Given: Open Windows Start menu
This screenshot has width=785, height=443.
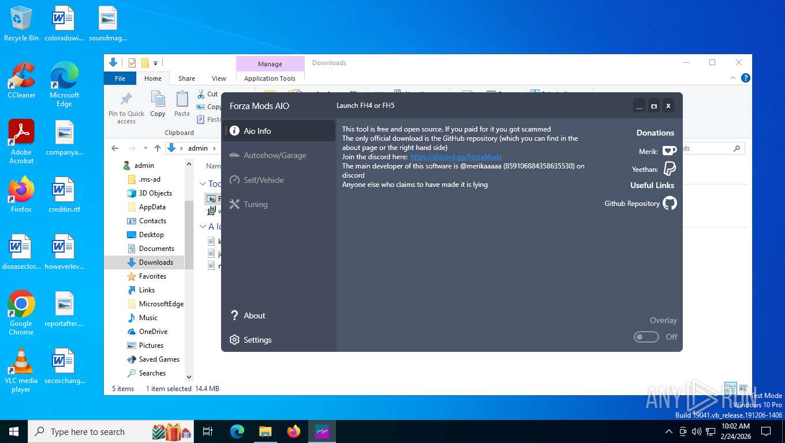Looking at the screenshot, I should point(14,431).
